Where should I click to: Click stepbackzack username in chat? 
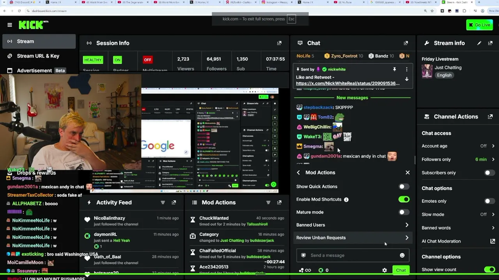pos(319,107)
